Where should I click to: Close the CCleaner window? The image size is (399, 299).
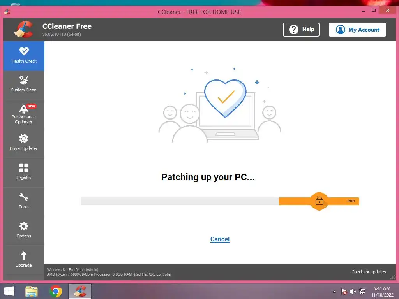(388, 10)
